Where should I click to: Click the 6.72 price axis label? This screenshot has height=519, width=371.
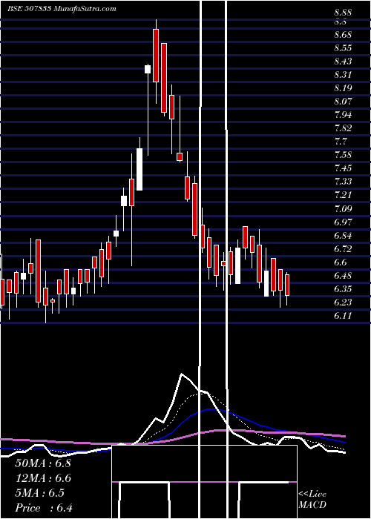[x=343, y=248]
